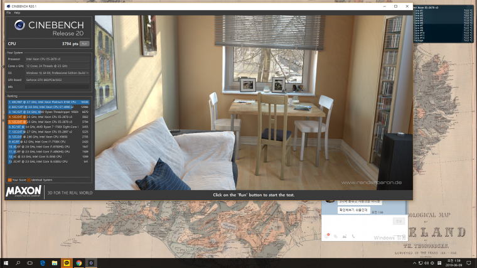The image size is (477, 268).
Task: Select the GFX Board field GeForce GTX 660
Action: (x=57, y=80)
